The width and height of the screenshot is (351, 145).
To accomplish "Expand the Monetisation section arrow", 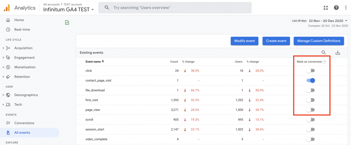I will [3, 67].
